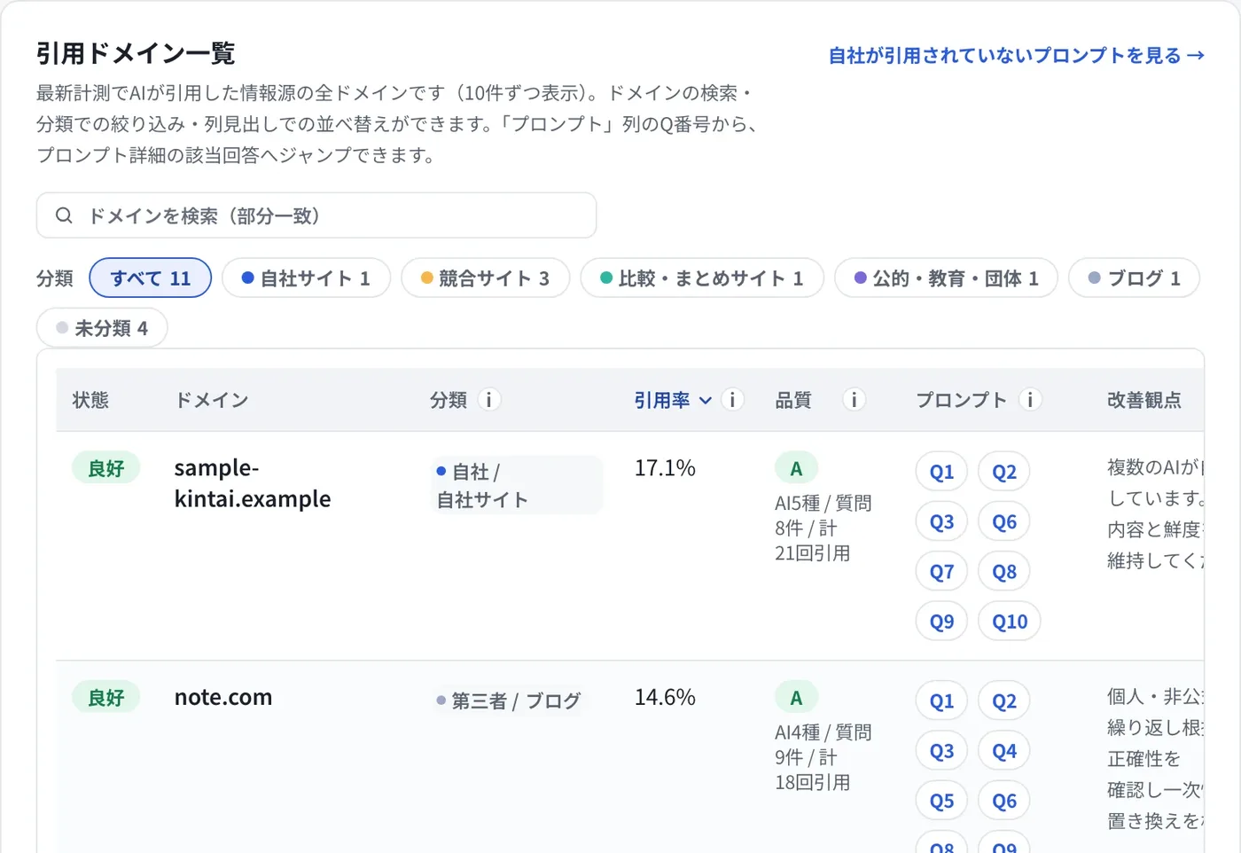Click 良好 status badge for sample-kintai.example
Image resolution: width=1241 pixels, height=853 pixels.
tap(106, 468)
